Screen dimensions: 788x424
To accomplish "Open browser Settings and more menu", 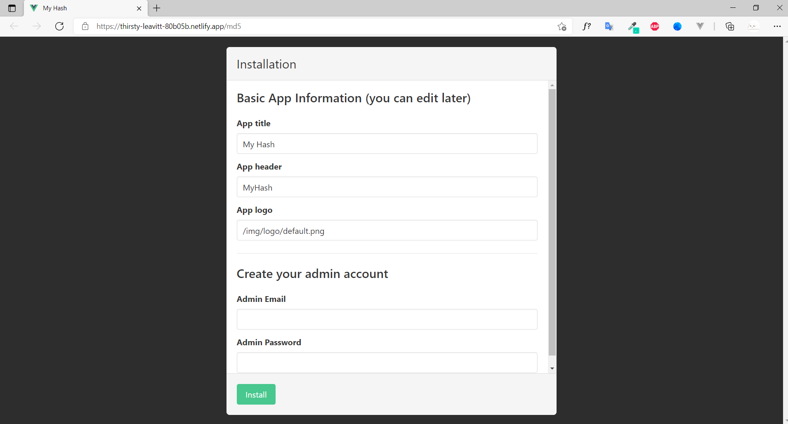I will pyautogui.click(x=777, y=26).
